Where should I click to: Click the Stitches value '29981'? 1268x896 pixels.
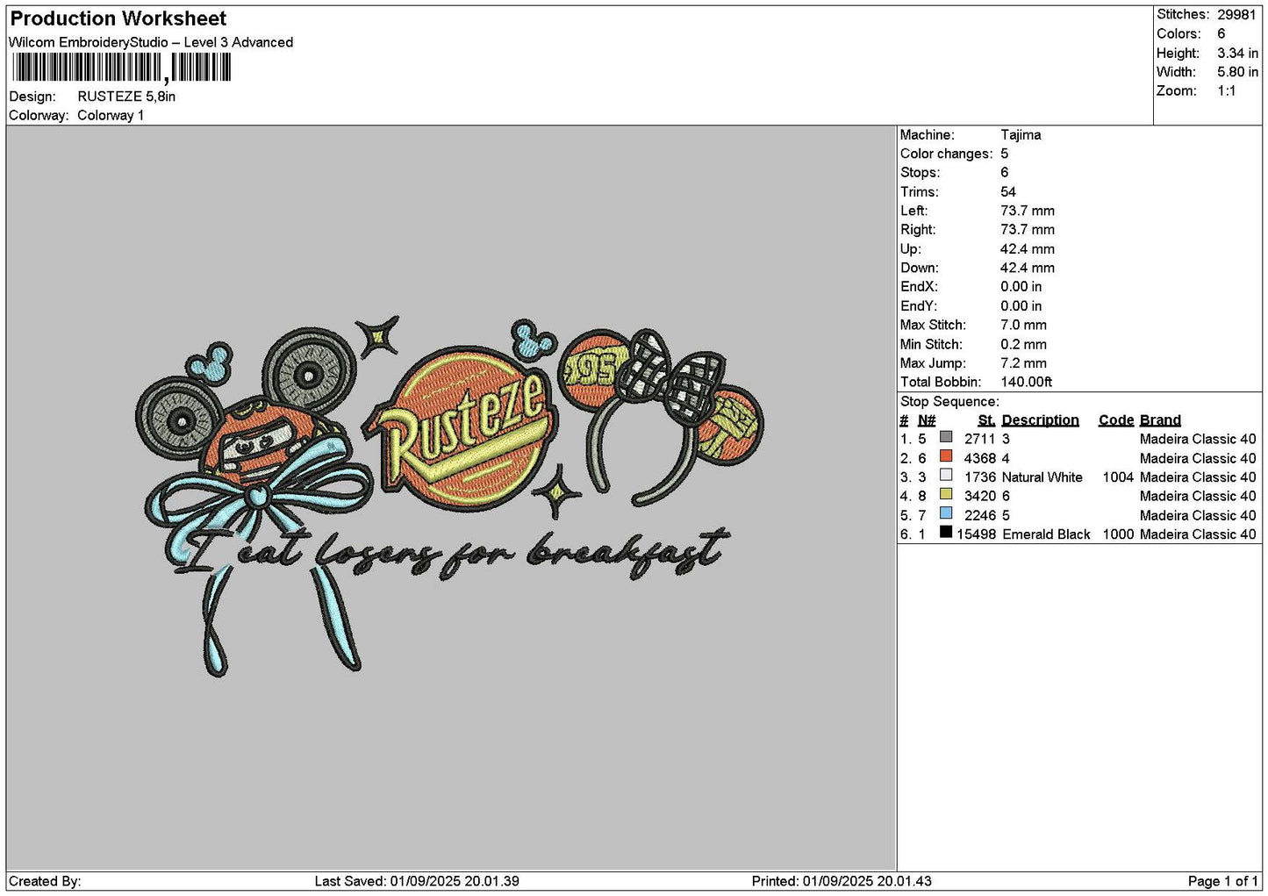pos(1236,15)
